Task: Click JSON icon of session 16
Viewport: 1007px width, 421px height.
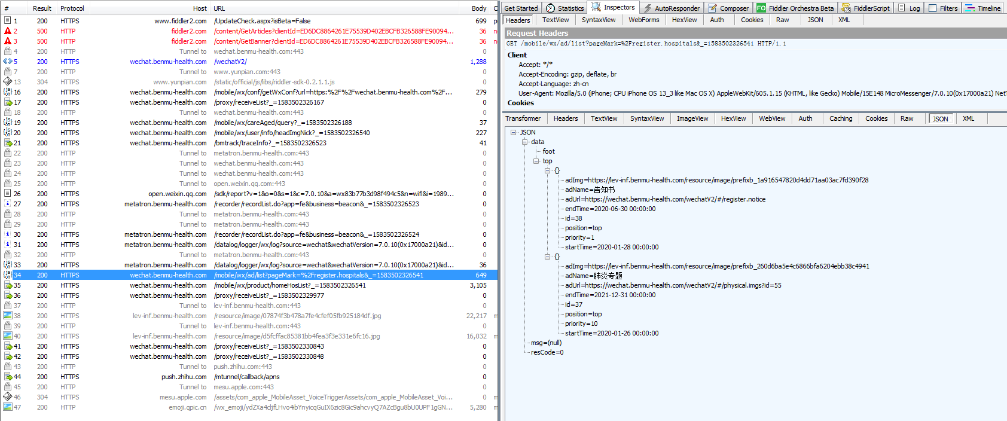Action: tap(8, 91)
